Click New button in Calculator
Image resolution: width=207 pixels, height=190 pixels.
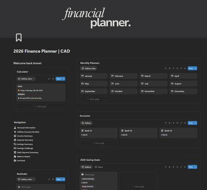coord(59,79)
